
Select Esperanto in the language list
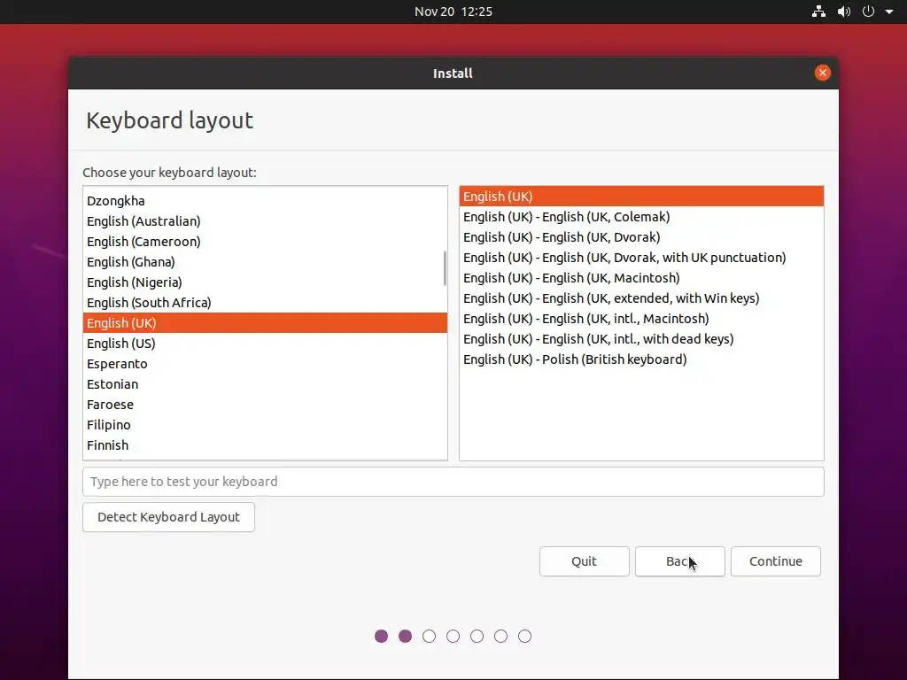(265, 364)
